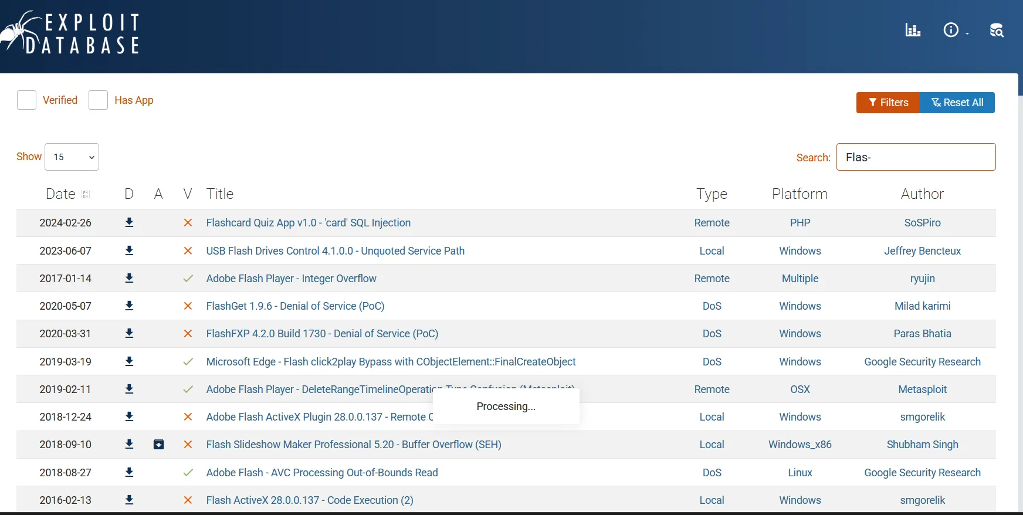
Task: Click Reset All filters button
Action: tap(957, 103)
